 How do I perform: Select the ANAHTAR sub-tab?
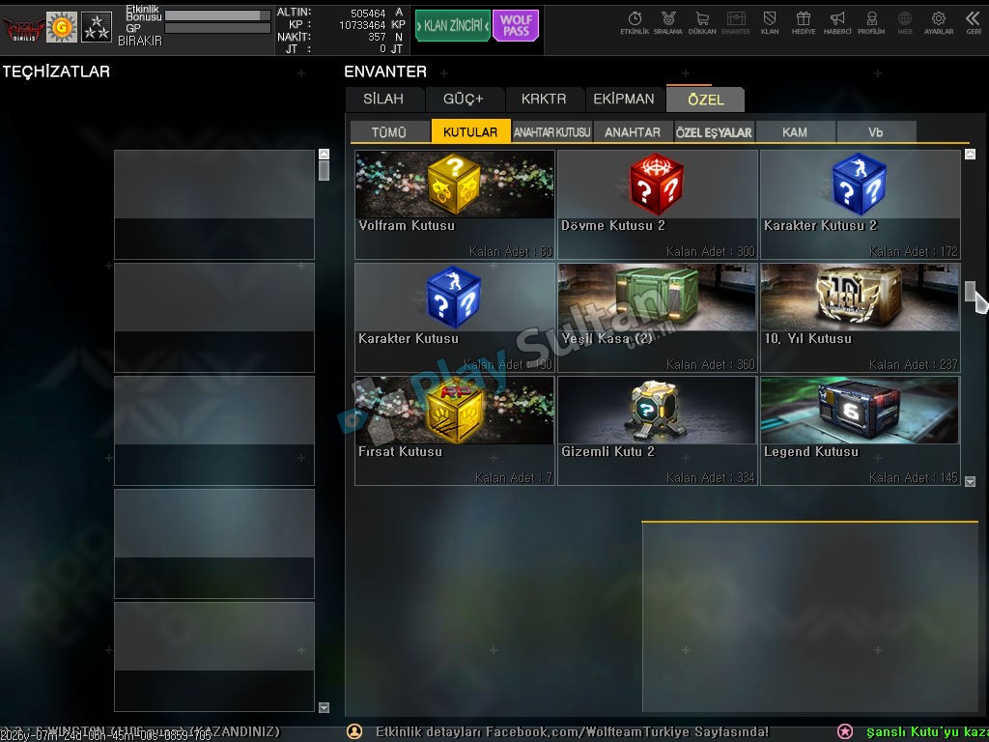(x=633, y=131)
